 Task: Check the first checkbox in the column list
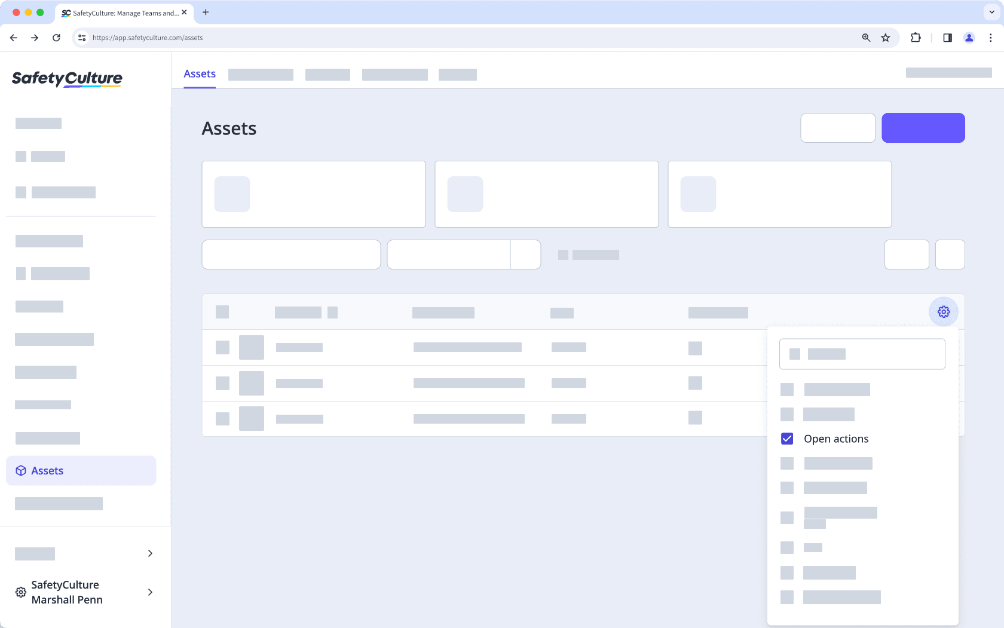pos(787,389)
